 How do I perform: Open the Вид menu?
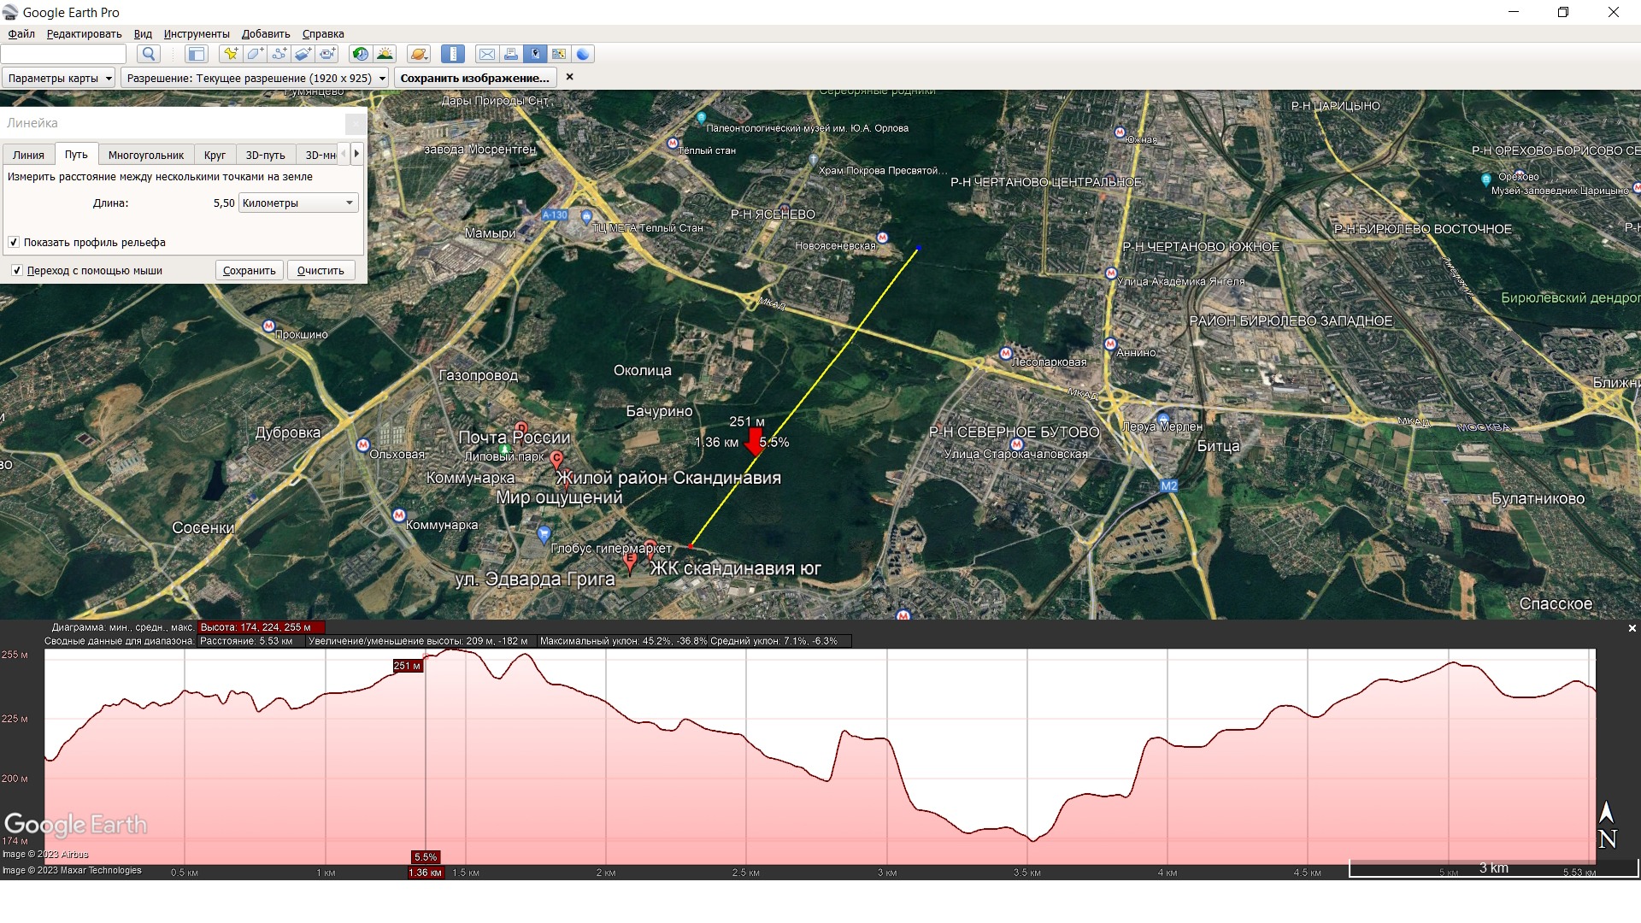pyautogui.click(x=143, y=34)
